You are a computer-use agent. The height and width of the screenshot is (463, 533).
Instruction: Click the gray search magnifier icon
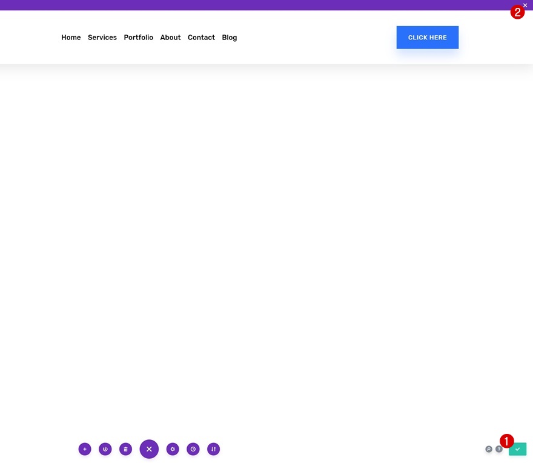[488, 449]
